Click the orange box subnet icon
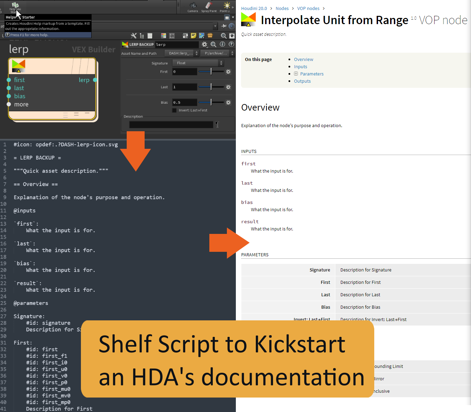This screenshot has height=412, width=471. coord(210,35)
